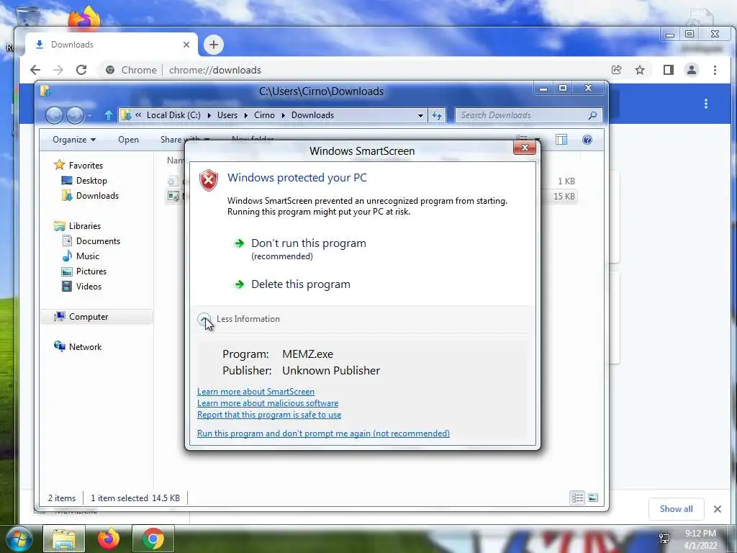Click the 1 KB file size cell

(566, 181)
